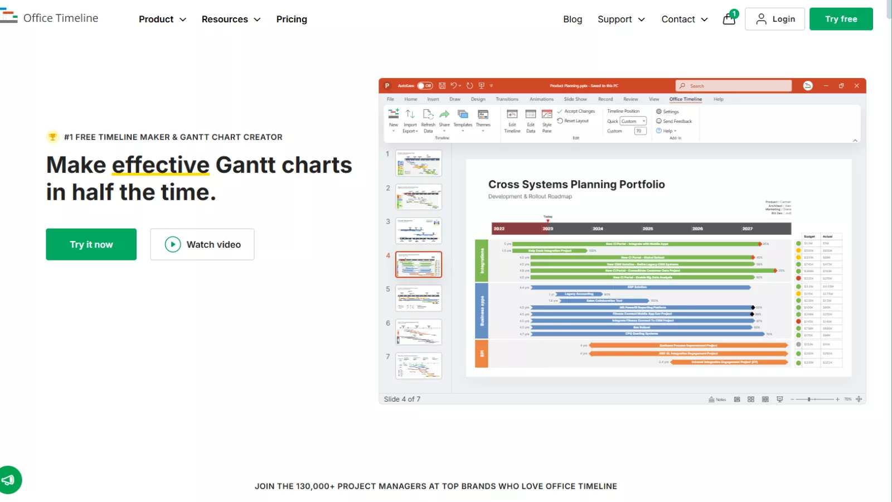Viewport: 892px width, 502px height.
Task: Click the Try it now button
Action: (91, 244)
